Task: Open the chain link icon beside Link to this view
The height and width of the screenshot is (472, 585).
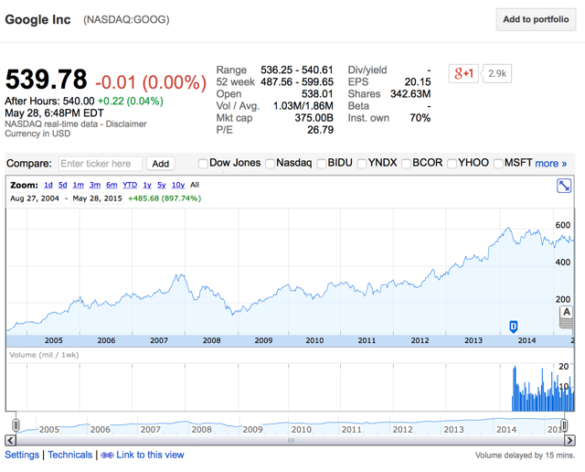Action: coord(107,456)
